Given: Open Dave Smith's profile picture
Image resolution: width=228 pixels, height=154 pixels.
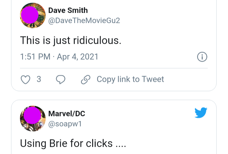Looking at the screenshot, I should (x=33, y=15).
